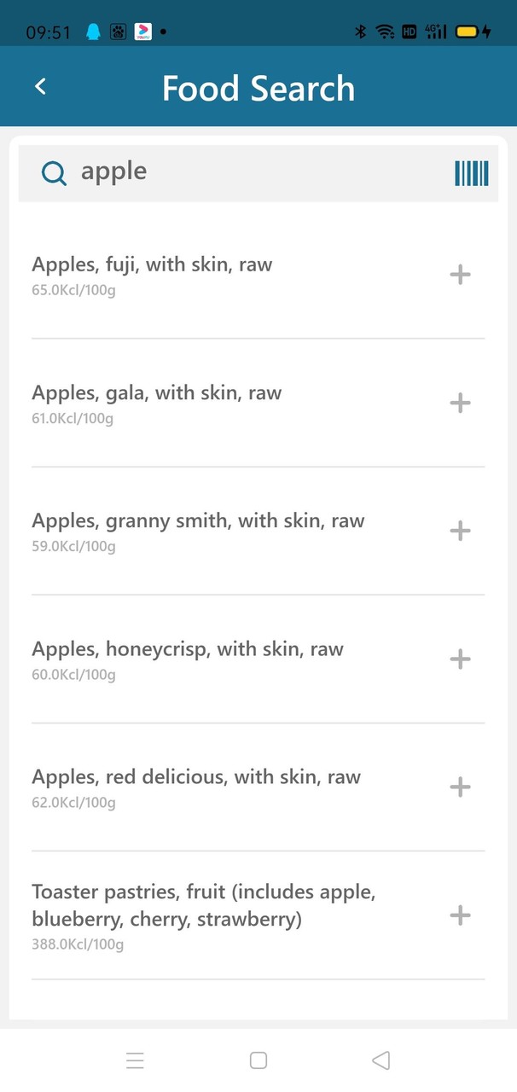Tap the search magnifier icon
This screenshot has height=1092, width=517.
[x=54, y=172]
